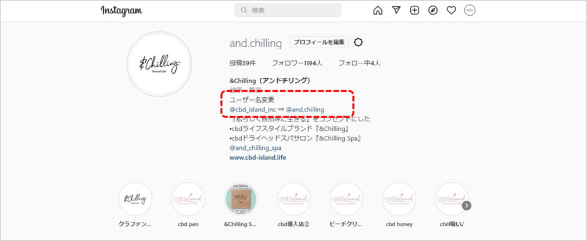
Task: Click @cbd_island_inc mention in bio
Action: 253,110
